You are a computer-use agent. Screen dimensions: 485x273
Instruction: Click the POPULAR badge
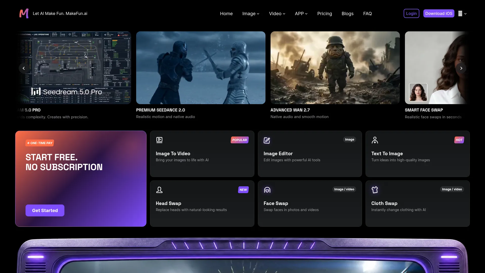point(240,140)
